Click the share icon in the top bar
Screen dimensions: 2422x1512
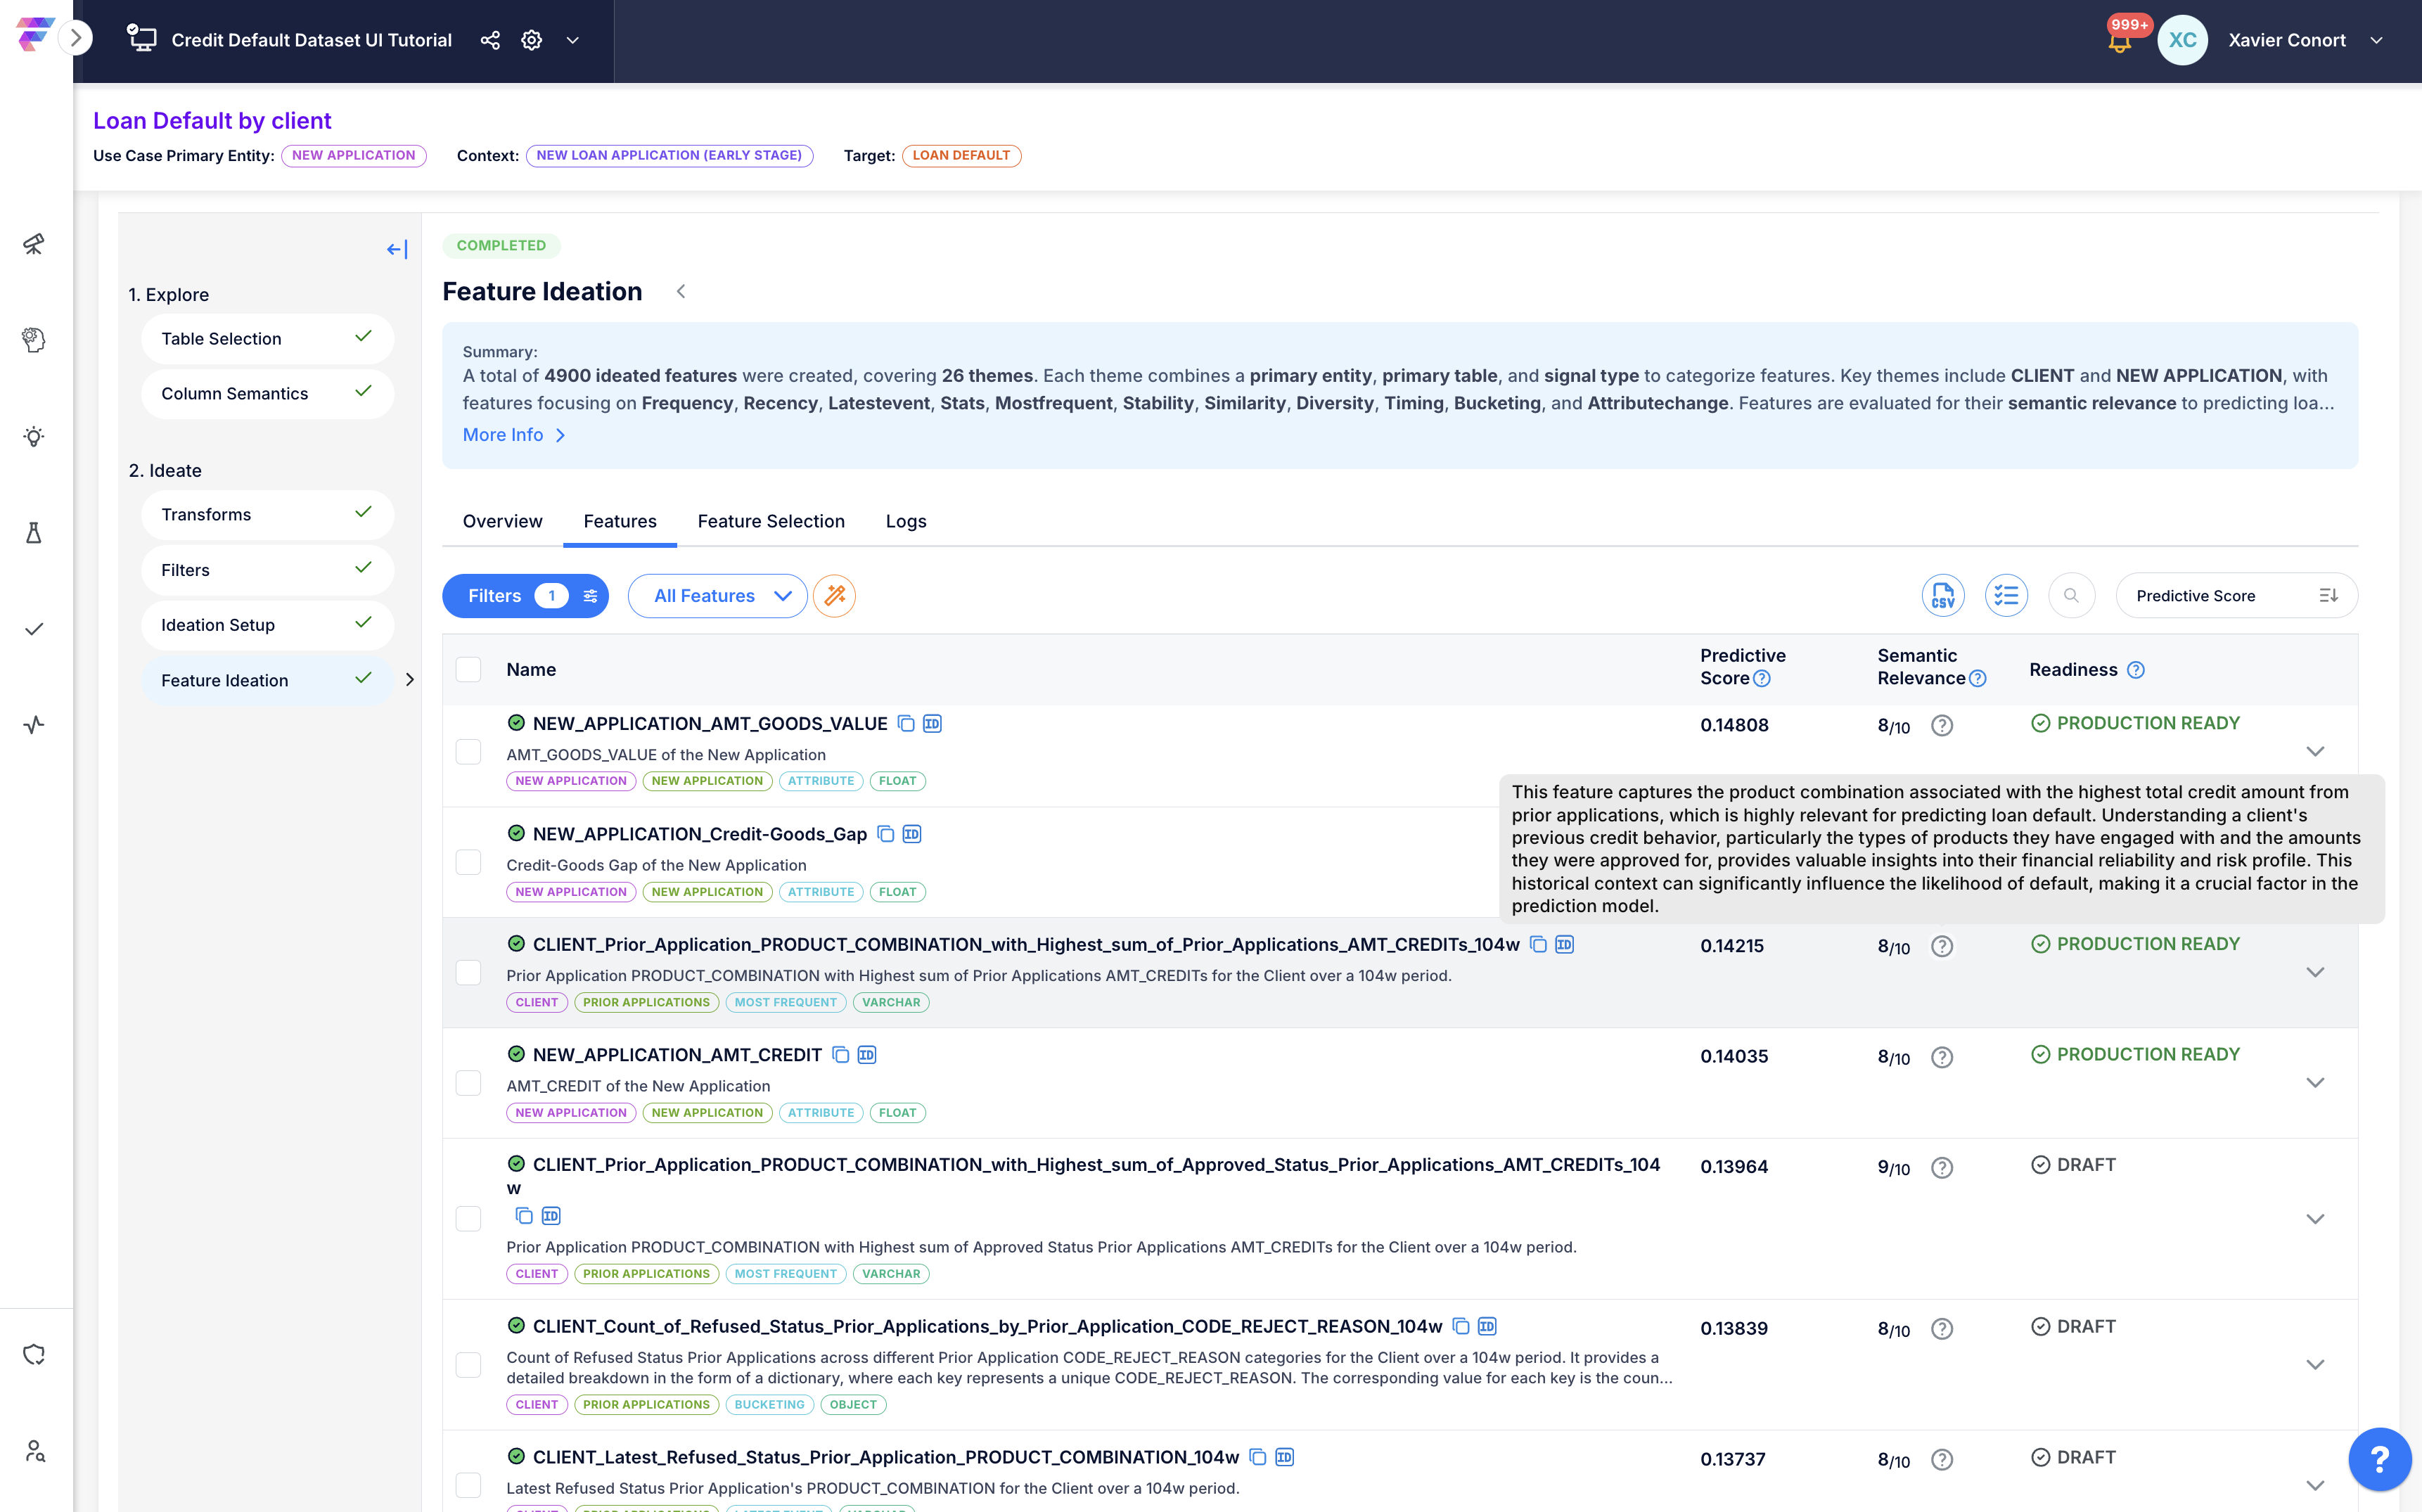click(x=489, y=40)
